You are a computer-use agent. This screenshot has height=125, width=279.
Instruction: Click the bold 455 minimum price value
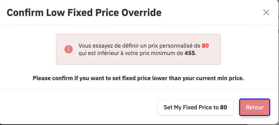(x=190, y=53)
